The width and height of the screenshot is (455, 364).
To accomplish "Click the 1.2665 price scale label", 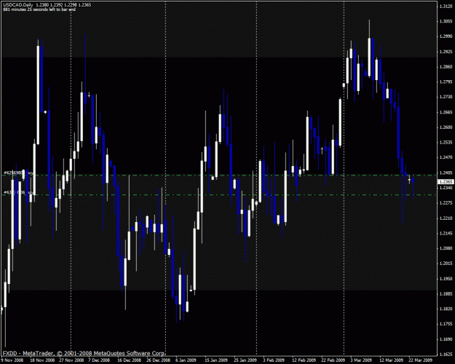I will pos(446,112).
